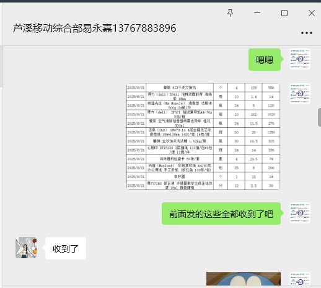This screenshot has height=288, width=321.
Task: Click the 萤联 8口千兆交换机 row in the table image
Action: [203, 88]
